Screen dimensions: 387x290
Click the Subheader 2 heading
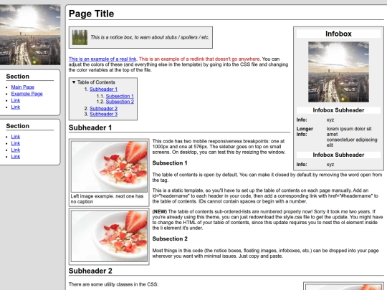click(x=90, y=271)
